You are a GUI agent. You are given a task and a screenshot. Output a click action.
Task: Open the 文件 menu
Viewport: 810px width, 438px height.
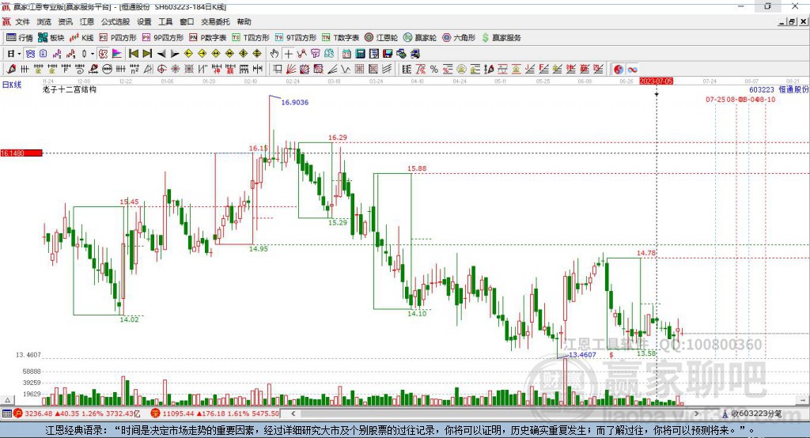pos(22,21)
